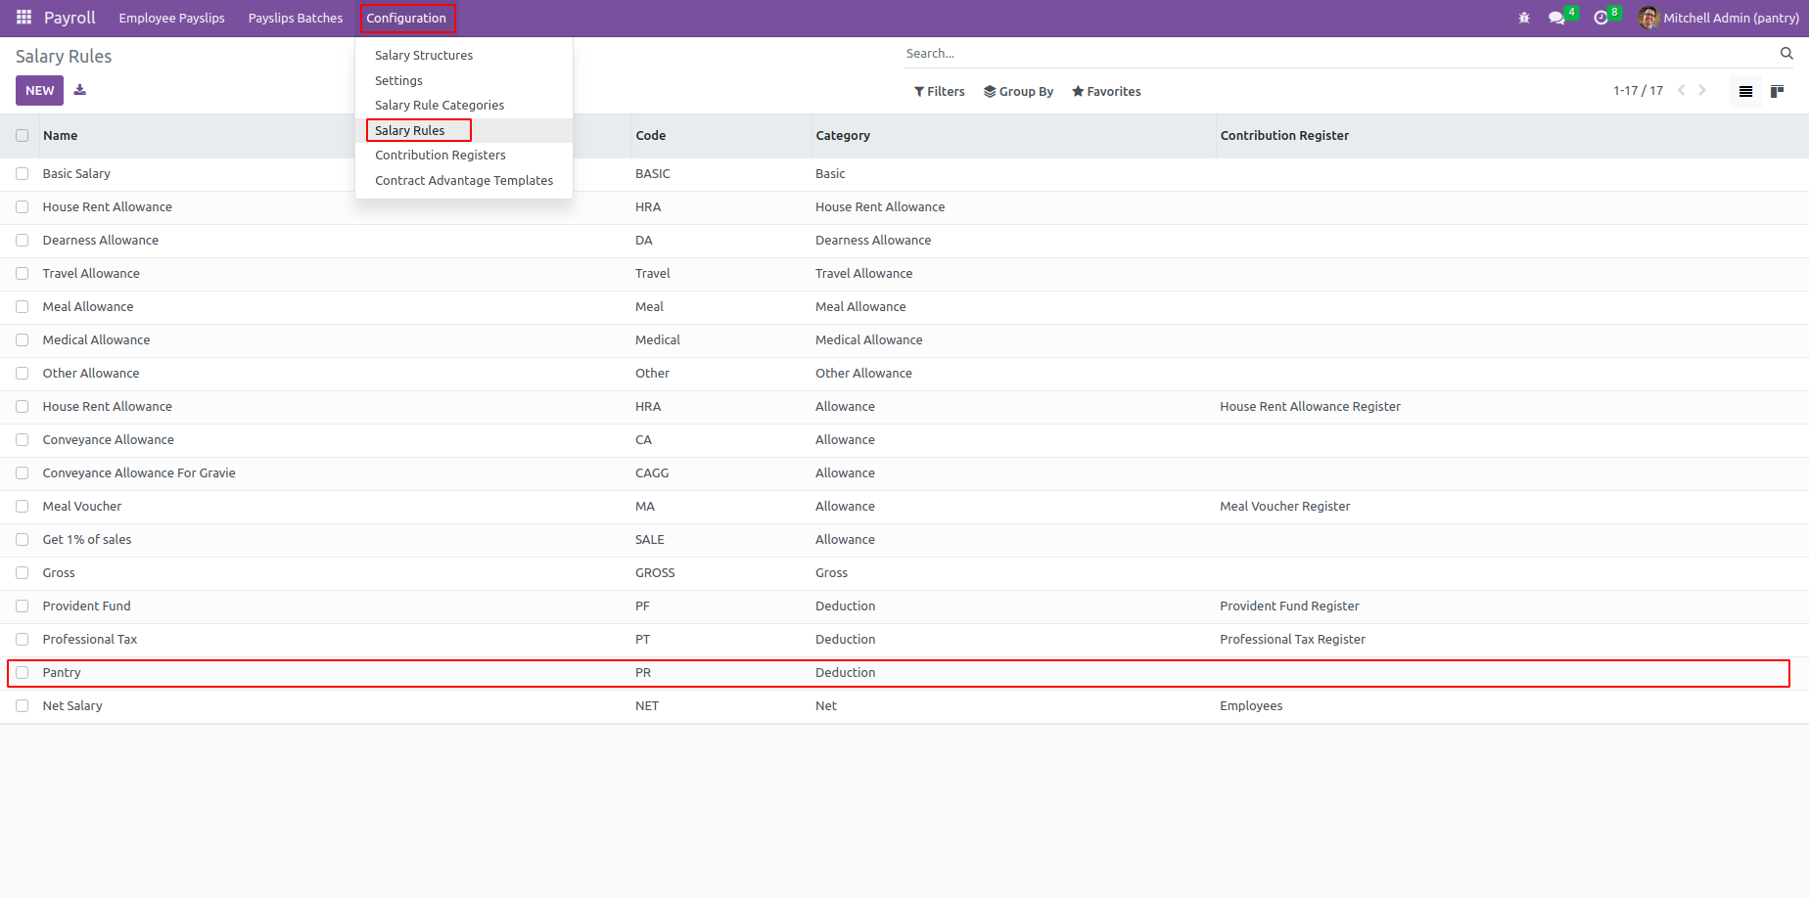Tick the Pantry rule checkbox
Screen dimensions: 1809x898
click(x=23, y=673)
